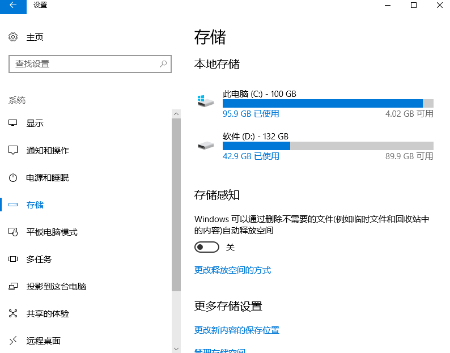Click the 通知和操作 speech bubble icon
The image size is (450, 353).
(13, 150)
